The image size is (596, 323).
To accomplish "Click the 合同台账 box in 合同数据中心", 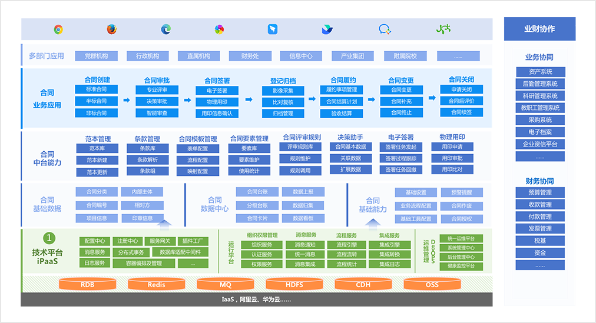I will [257, 192].
